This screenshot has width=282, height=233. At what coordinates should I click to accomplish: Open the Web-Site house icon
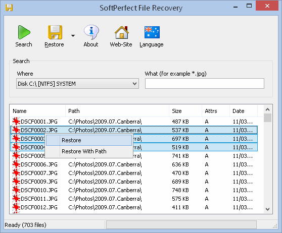click(x=122, y=32)
